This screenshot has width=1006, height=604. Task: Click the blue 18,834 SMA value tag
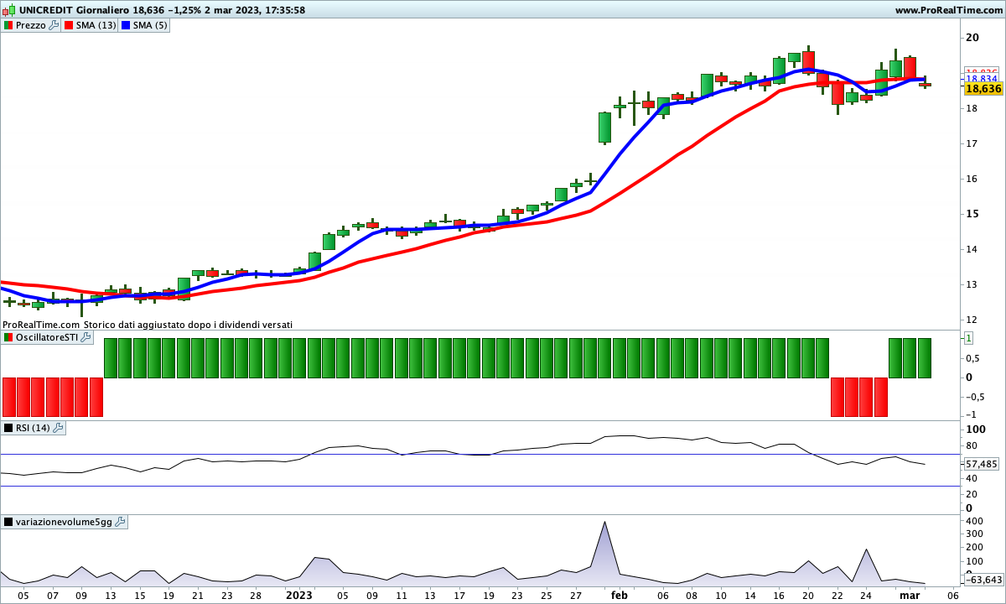point(981,78)
